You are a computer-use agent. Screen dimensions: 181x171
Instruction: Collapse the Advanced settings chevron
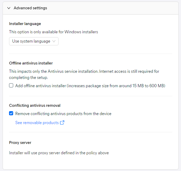pyautogui.click(x=9, y=8)
